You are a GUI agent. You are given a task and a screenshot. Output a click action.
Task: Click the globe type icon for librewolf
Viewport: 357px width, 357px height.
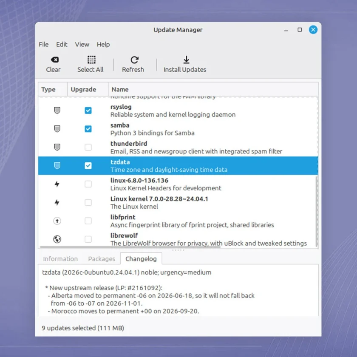57,239
